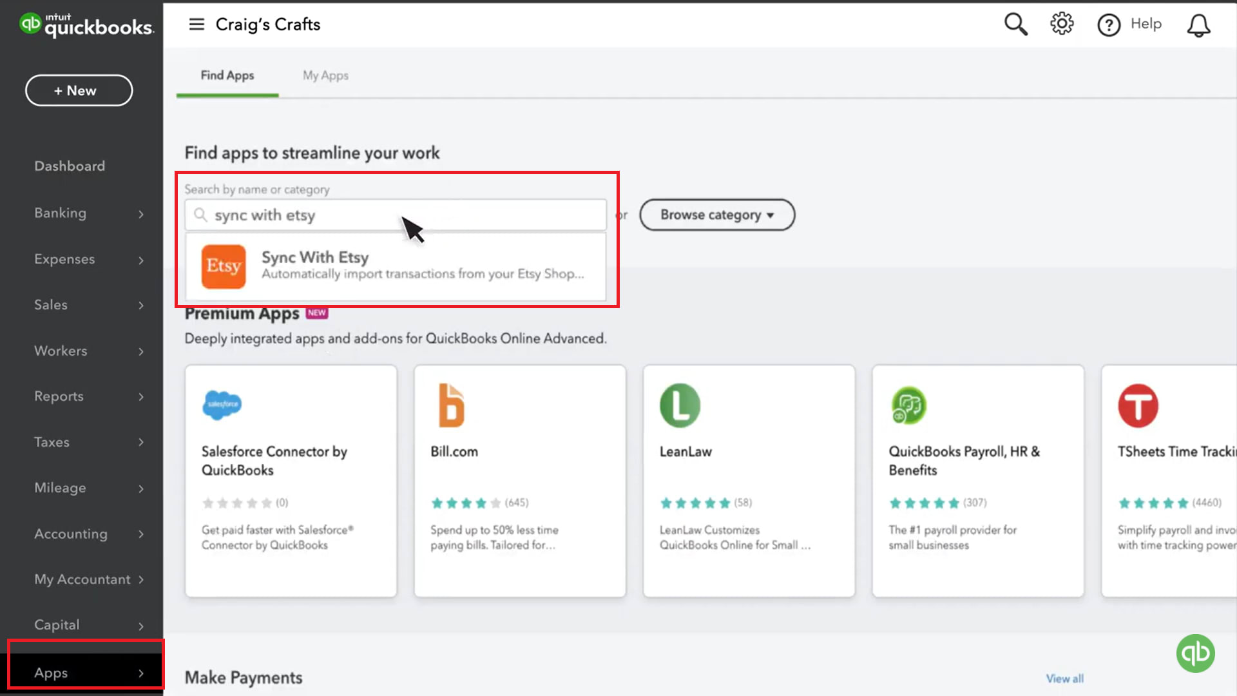Expand the Mileage sidebar chevron
The width and height of the screenshot is (1237, 696).
(x=141, y=489)
